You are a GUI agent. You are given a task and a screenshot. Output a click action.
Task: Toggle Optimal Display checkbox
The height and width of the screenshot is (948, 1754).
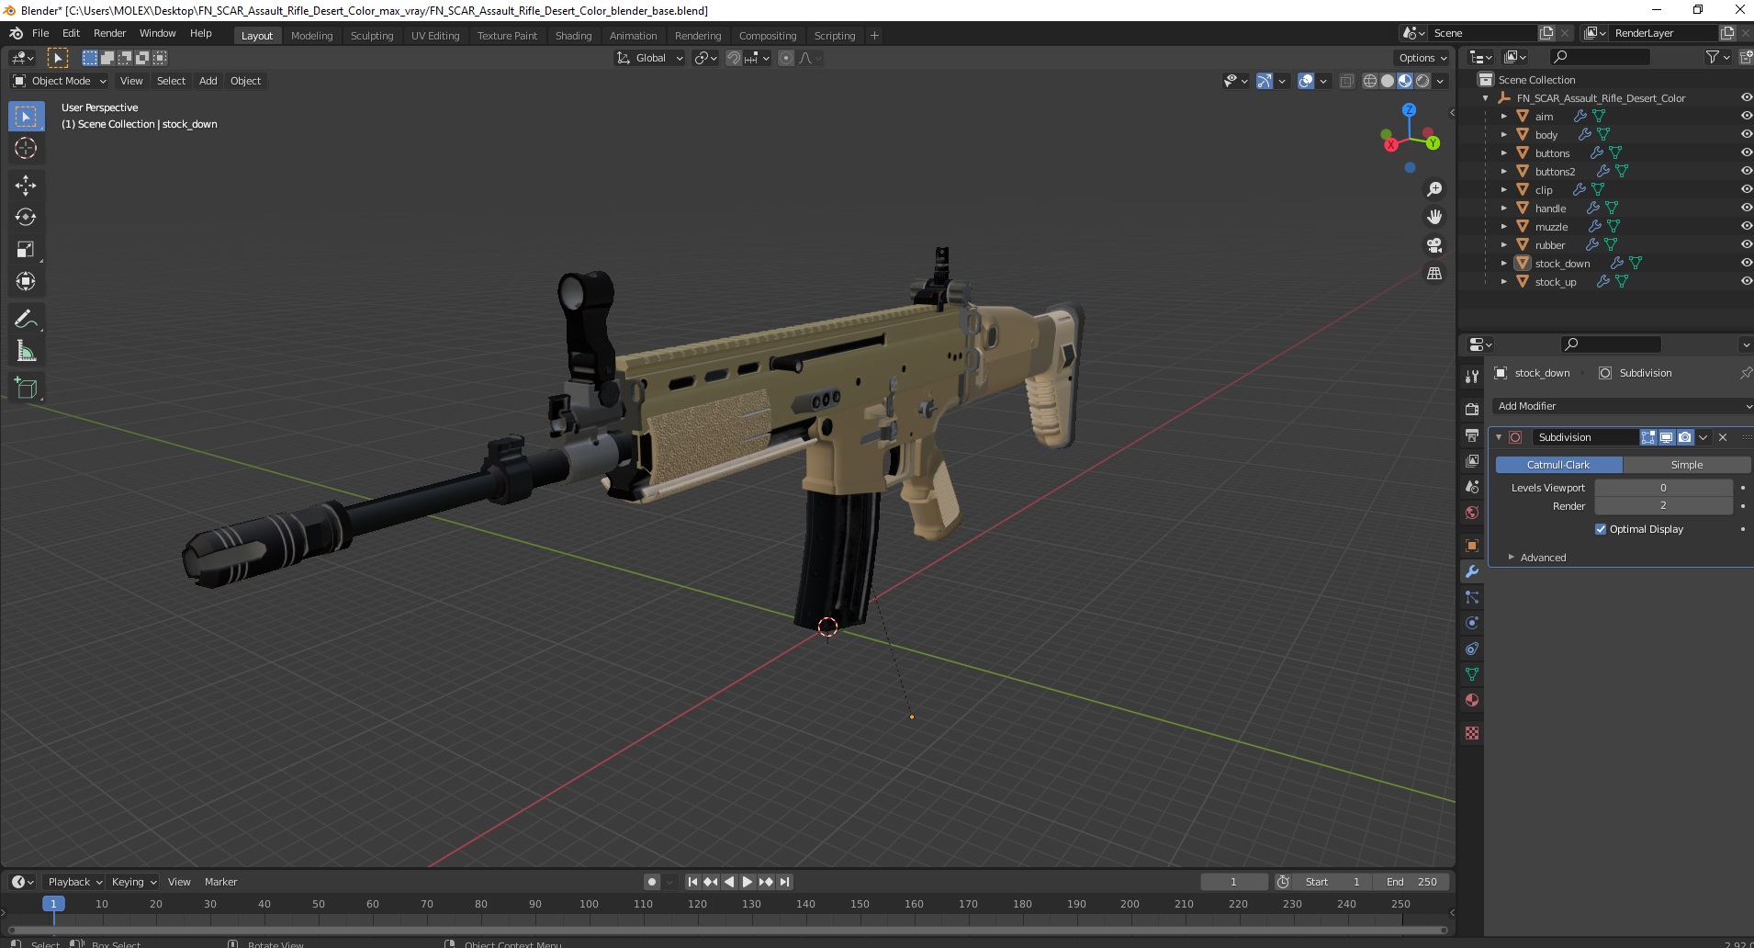pos(1601,529)
